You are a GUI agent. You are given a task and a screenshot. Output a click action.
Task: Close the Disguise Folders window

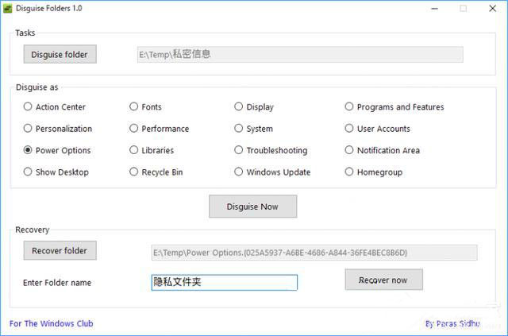(491, 8)
